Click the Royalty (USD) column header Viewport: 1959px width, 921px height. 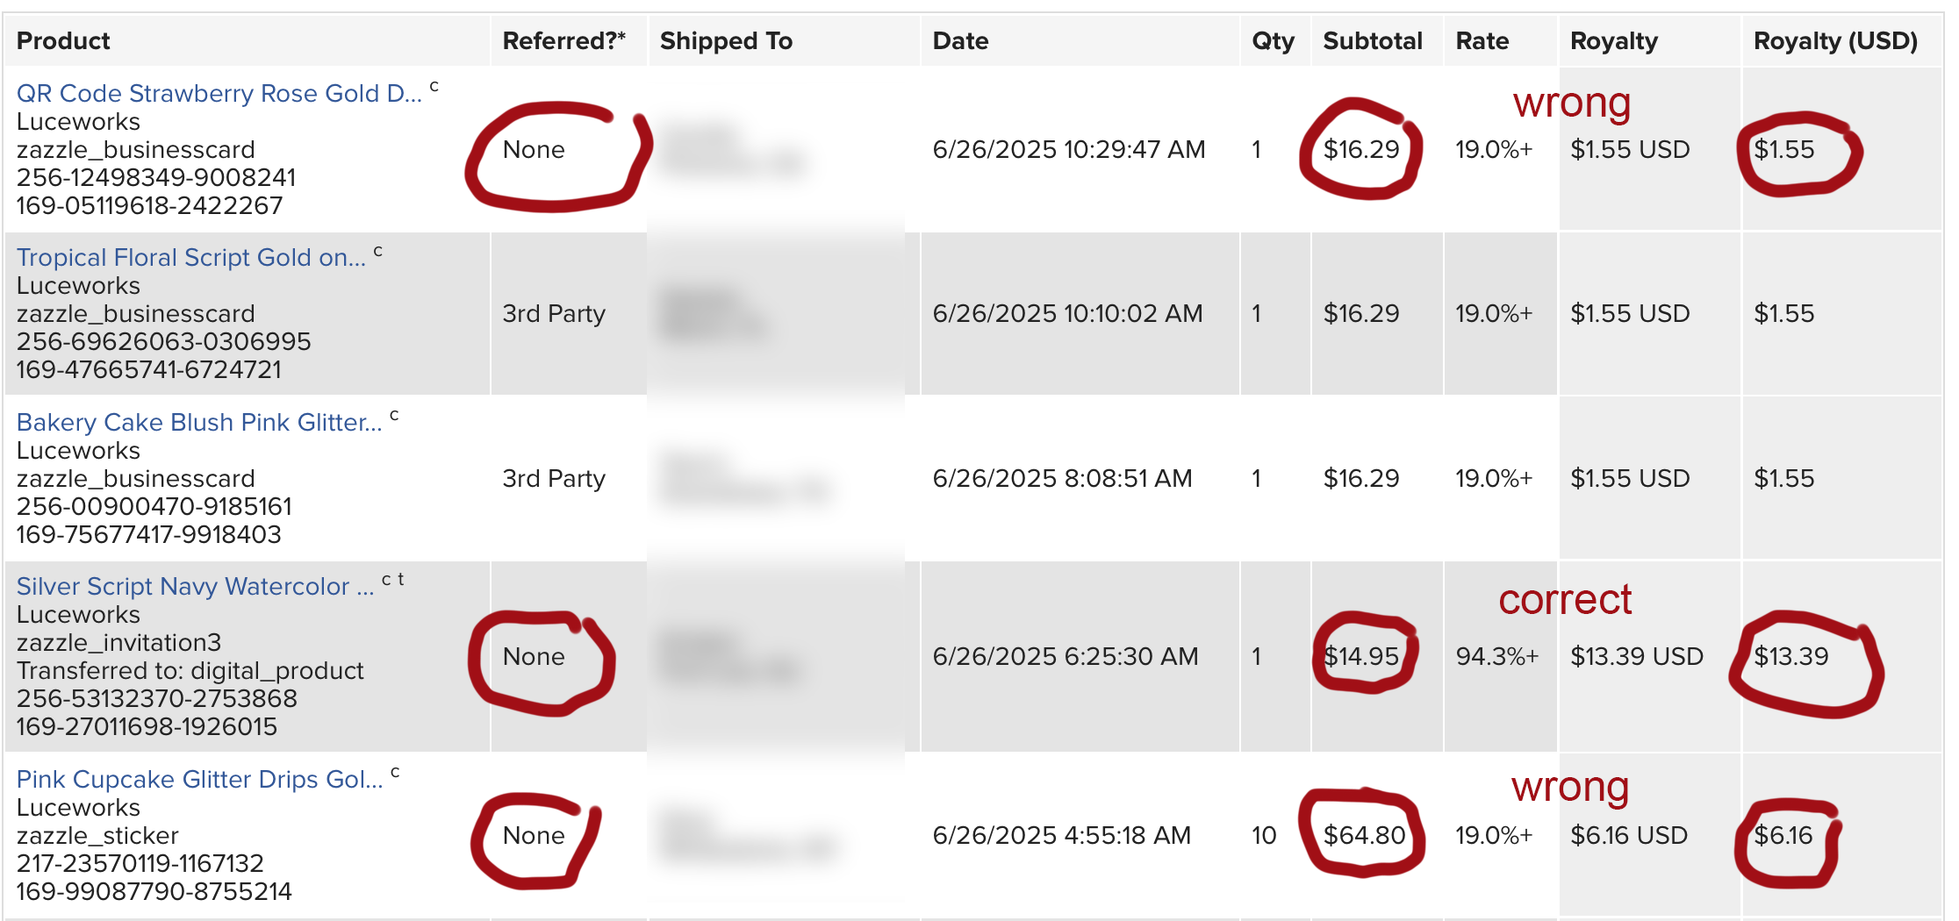1835,40
